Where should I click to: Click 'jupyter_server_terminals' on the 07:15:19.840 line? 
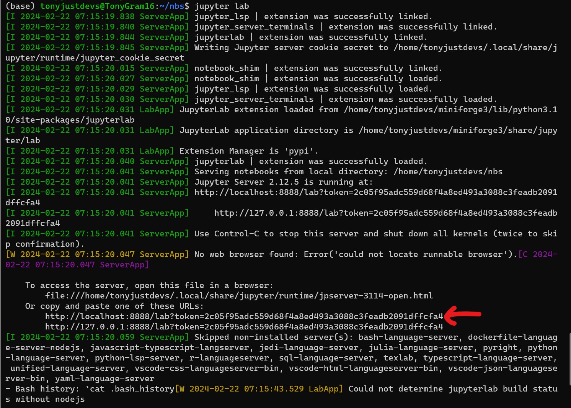[x=254, y=27]
